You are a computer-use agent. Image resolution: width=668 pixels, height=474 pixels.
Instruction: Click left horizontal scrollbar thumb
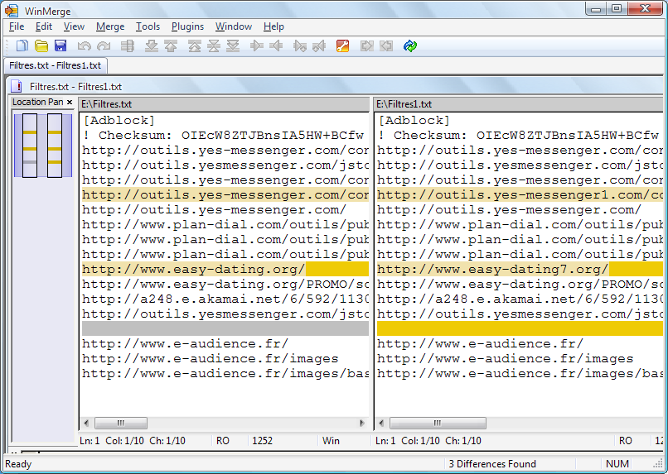click(x=121, y=423)
